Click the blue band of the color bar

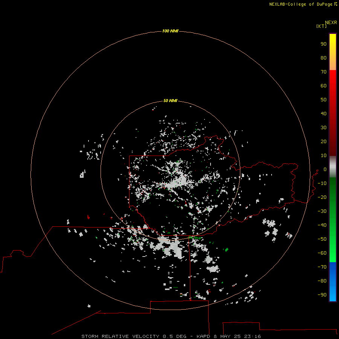pyautogui.click(x=333, y=282)
